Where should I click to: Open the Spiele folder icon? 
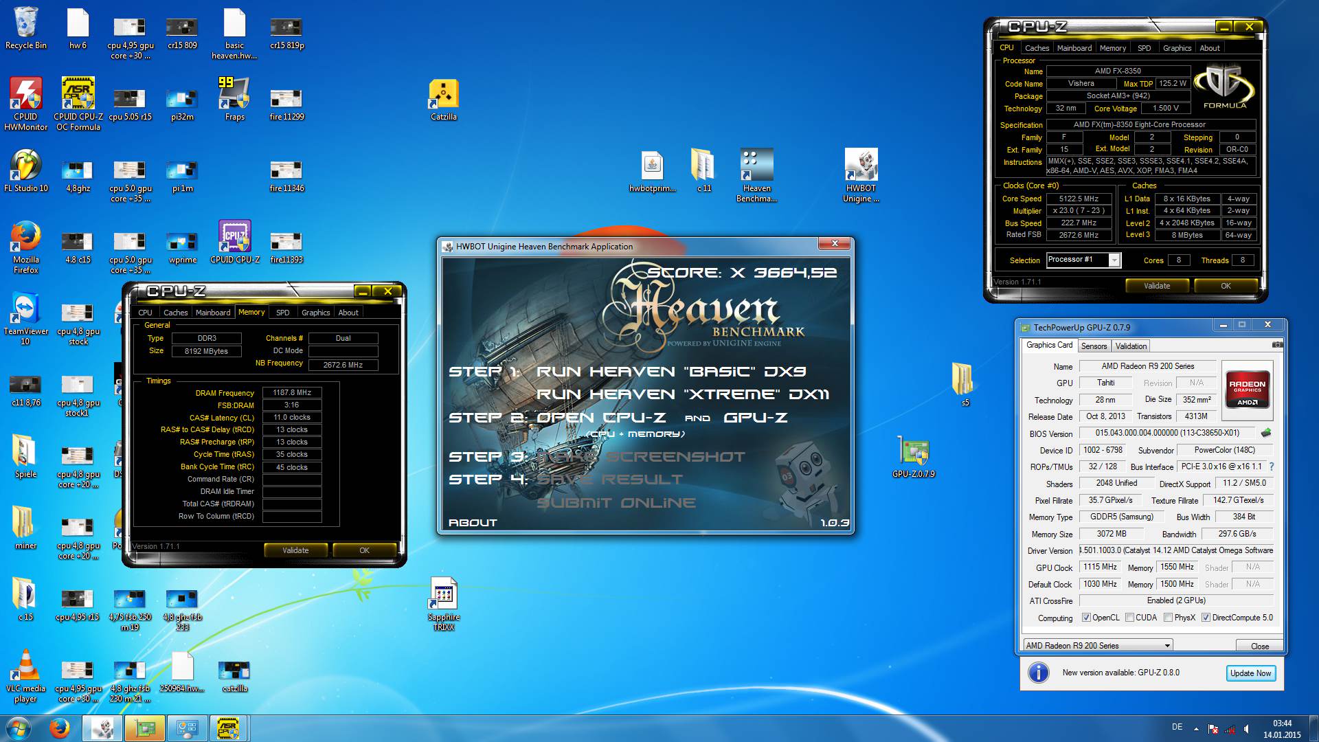pos(26,457)
